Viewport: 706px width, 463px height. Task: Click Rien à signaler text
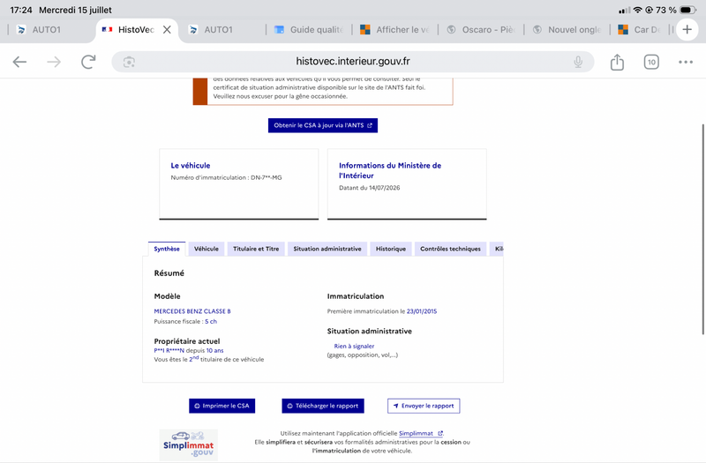pos(354,346)
